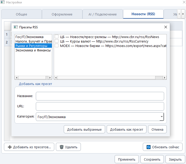Switch to the Оформление tab

click(62, 14)
